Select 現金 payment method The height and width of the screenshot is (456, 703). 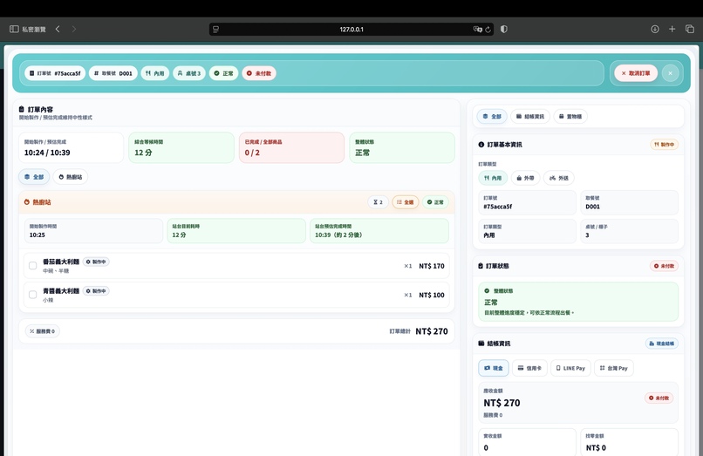pos(493,368)
